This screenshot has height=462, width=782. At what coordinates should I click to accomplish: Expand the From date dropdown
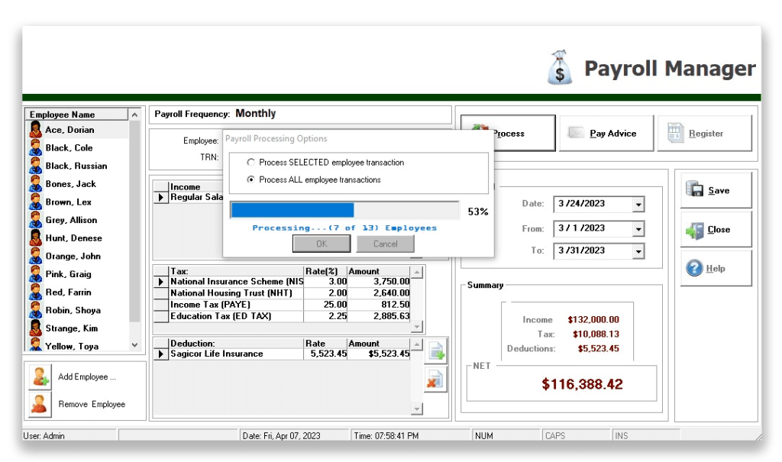tap(638, 229)
